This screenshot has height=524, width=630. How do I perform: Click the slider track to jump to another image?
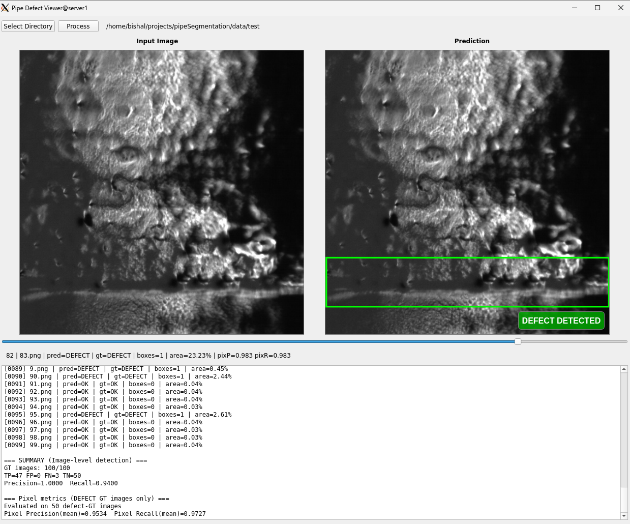click(x=254, y=342)
